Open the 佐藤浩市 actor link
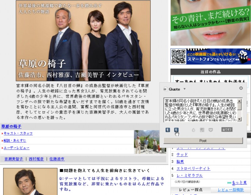Image resolution: width=251 pixels, height=195 pixels. point(57,159)
